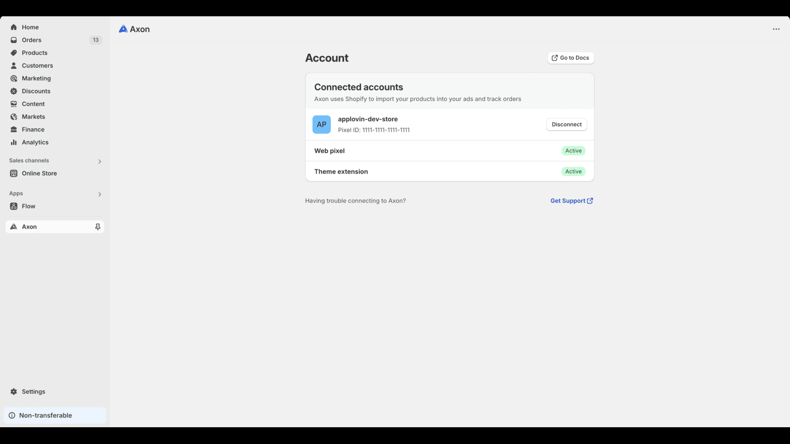Click the Orders inbox icon
This screenshot has height=444, width=790.
pyautogui.click(x=14, y=40)
